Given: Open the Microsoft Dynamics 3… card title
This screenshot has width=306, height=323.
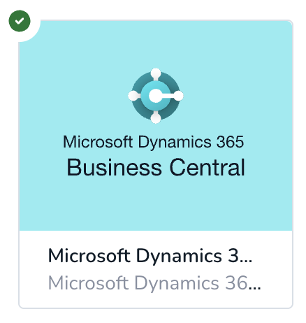Looking at the screenshot, I should (150, 256).
